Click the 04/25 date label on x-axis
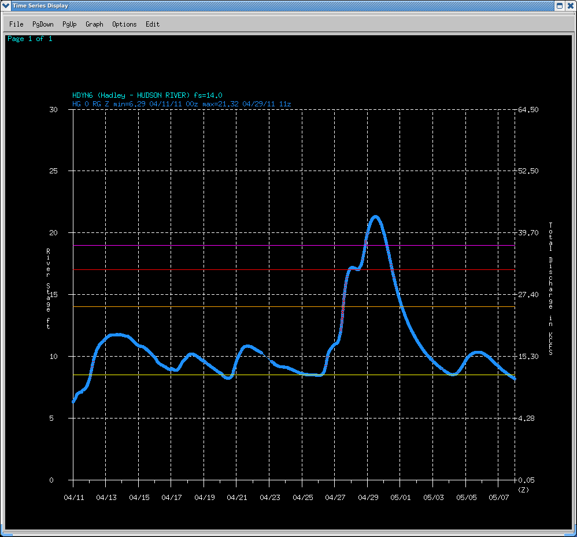Screen dimensions: 577x537 (303, 497)
